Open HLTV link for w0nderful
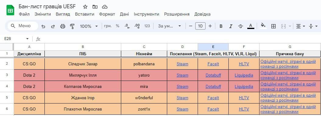 pyautogui.click(x=244, y=98)
